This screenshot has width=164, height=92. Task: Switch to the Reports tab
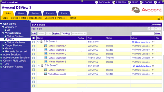50,13
